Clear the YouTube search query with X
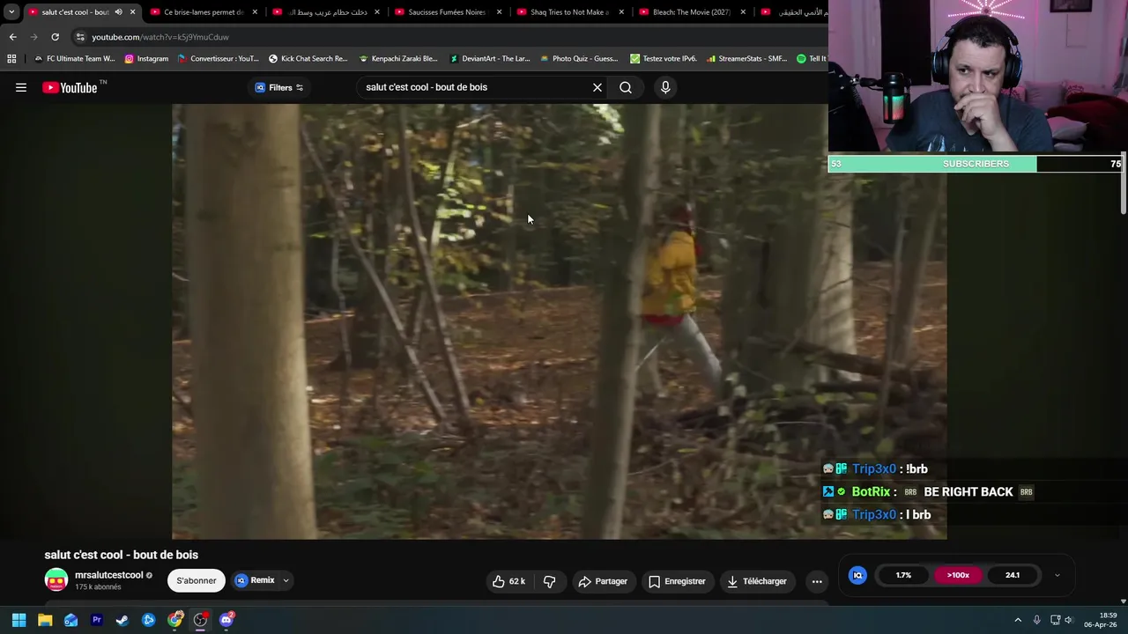The image size is (1128, 634). (597, 87)
